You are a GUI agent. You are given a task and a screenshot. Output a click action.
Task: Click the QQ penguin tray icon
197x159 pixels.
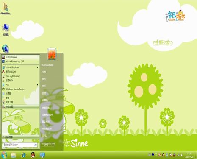tap(163, 155)
